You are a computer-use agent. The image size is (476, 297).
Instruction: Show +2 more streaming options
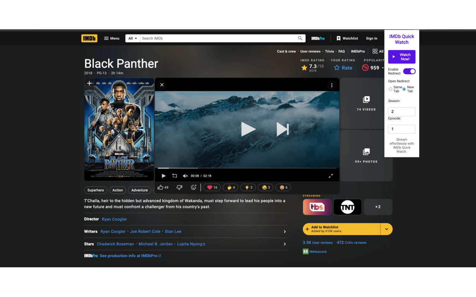(378, 207)
